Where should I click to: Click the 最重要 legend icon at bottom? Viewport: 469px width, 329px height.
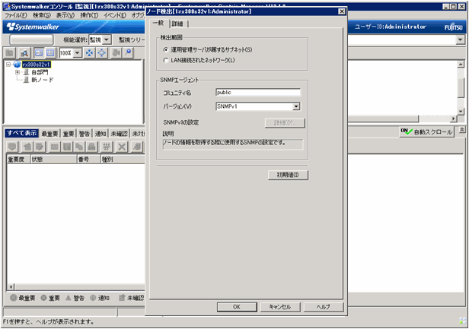pos(13,298)
